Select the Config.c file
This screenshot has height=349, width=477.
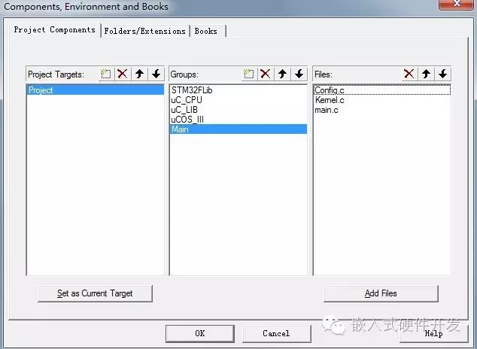pos(382,90)
